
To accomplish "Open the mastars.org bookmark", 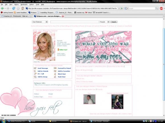I will pos(79,12).
